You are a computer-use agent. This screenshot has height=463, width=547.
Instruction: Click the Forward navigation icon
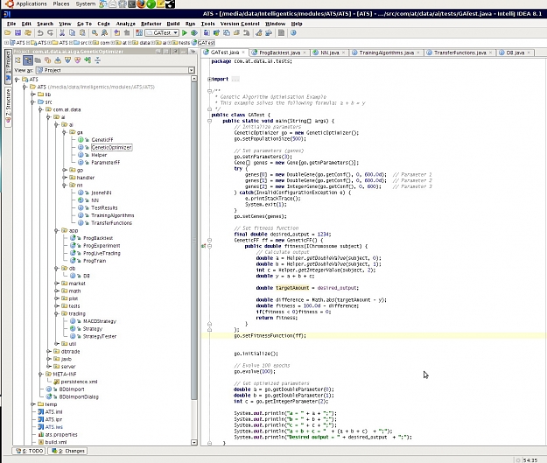pyautogui.click(x=127, y=32)
